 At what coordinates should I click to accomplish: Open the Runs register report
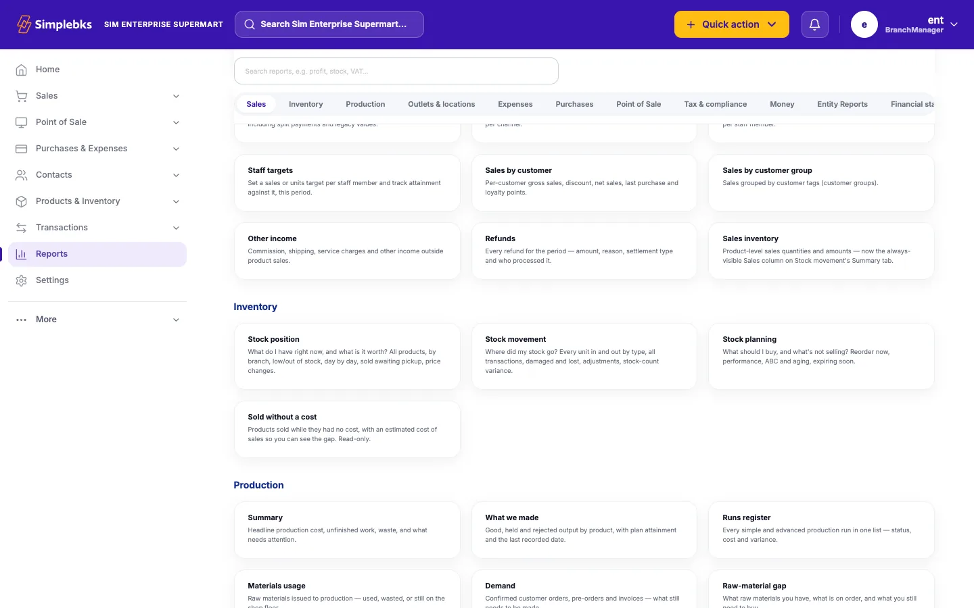click(821, 530)
